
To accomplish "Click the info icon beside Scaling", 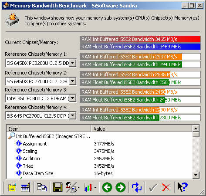I will pyautogui.click(x=19, y=151).
